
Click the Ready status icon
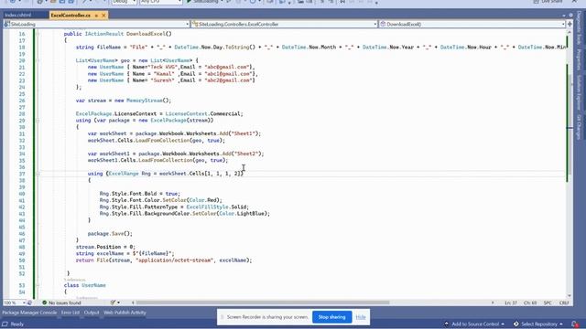pos(5,324)
